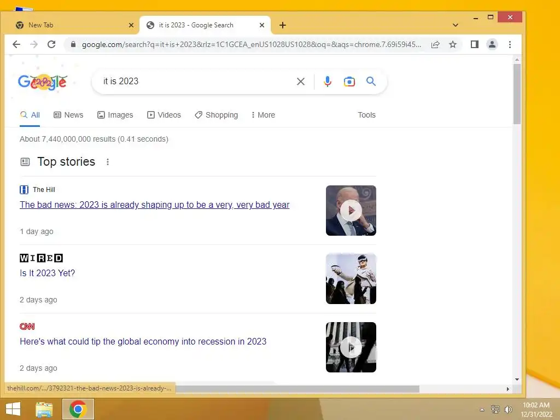Open search Tools
Image resolution: width=560 pixels, height=420 pixels.
366,115
